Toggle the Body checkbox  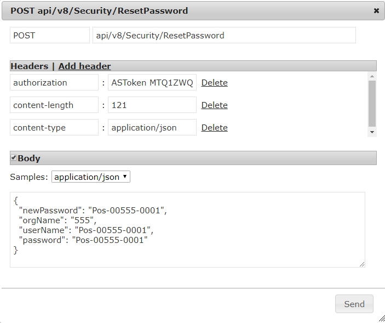pyautogui.click(x=14, y=157)
